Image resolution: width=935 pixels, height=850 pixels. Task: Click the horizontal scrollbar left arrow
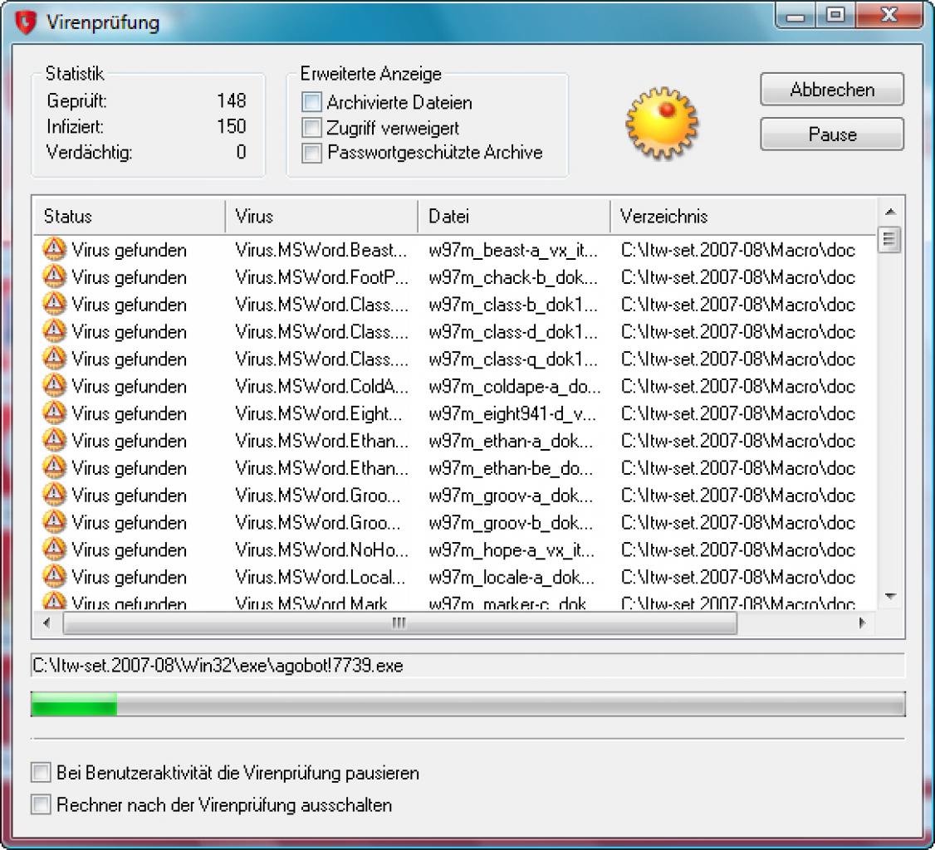pos(46,623)
